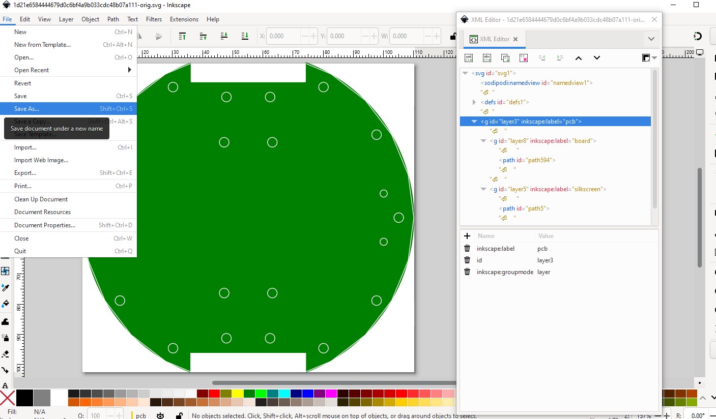The image size is (716, 419).
Task: Toggle pcb layer lock icon
Action: pyautogui.click(x=179, y=415)
